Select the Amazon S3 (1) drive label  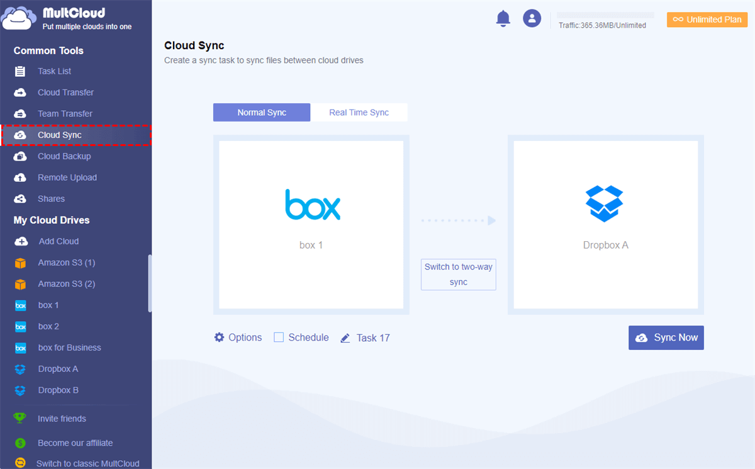(67, 263)
